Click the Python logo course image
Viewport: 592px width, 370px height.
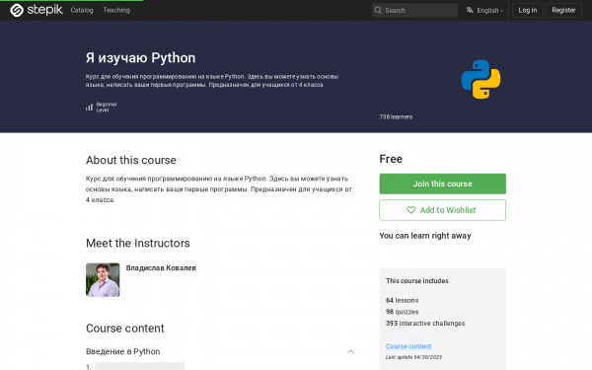pos(481,79)
